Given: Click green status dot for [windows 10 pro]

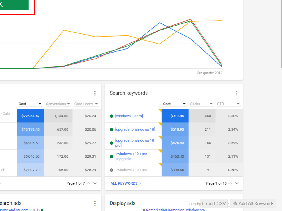Looking at the screenshot, I should pos(111,116).
